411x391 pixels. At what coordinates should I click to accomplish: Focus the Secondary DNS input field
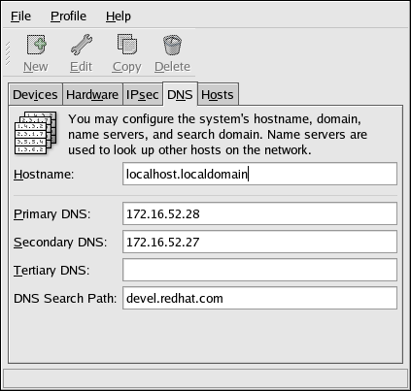[x=259, y=242]
